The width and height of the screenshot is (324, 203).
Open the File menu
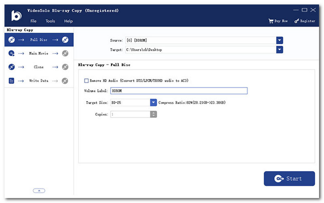[33, 21]
